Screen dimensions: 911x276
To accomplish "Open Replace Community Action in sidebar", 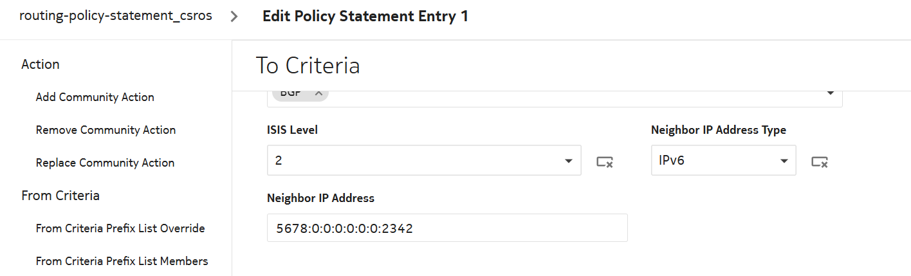I will pyautogui.click(x=105, y=163).
